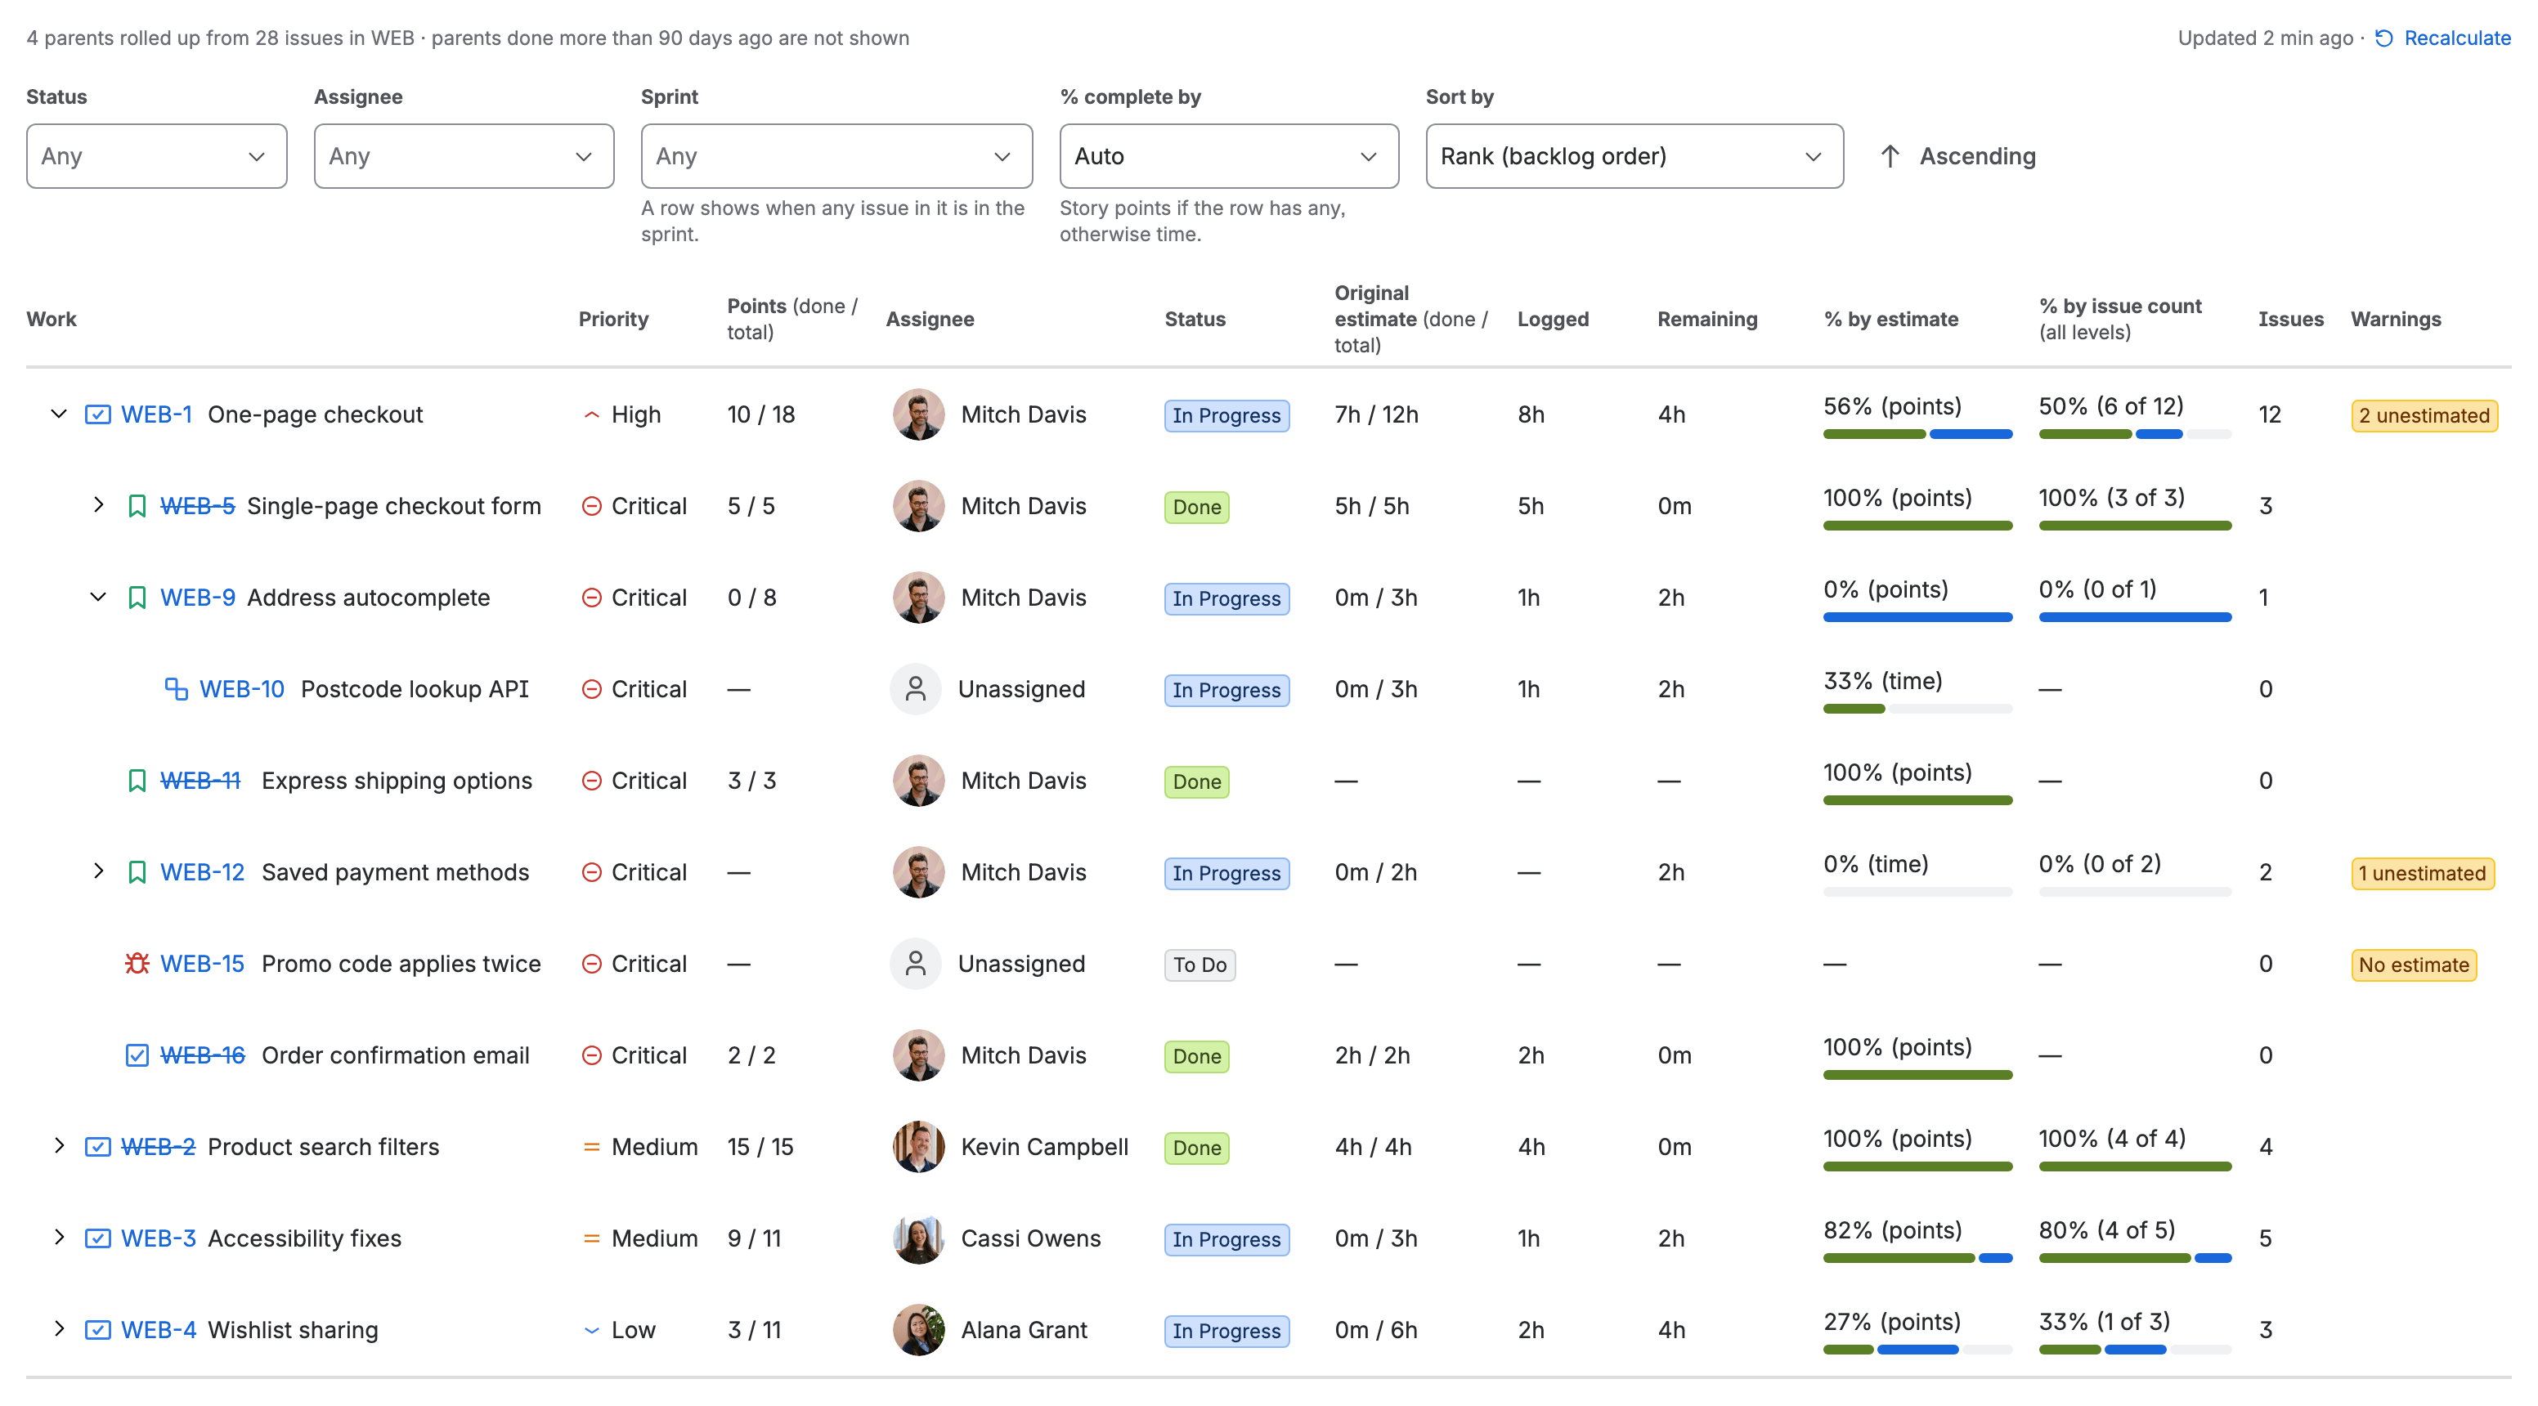Expand the WEB-12 Saved payment methods row
Viewport: 2538px width, 1406px height.
98,873
